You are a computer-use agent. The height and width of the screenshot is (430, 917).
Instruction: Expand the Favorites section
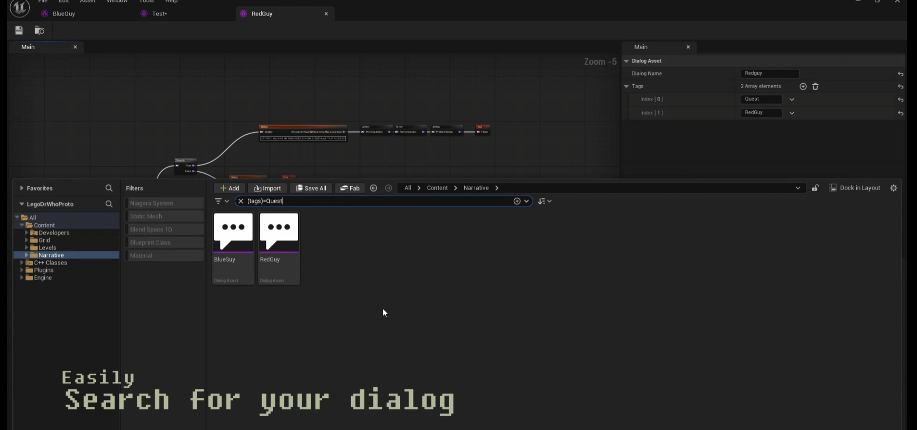[x=21, y=188]
